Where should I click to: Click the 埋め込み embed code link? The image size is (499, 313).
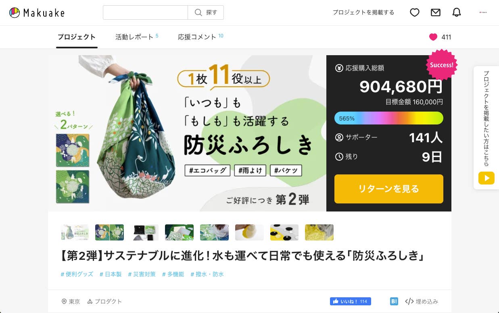pos(422,301)
